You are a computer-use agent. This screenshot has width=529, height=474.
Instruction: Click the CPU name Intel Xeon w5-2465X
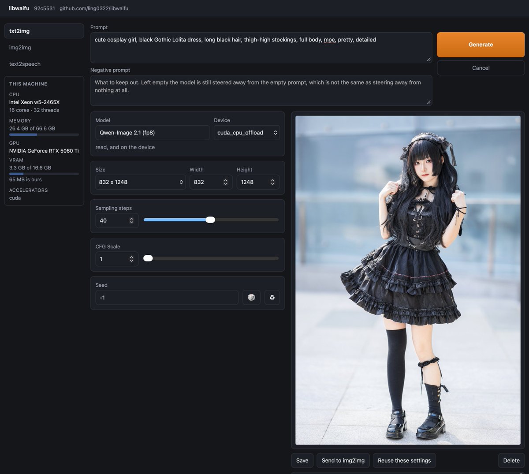pos(34,102)
